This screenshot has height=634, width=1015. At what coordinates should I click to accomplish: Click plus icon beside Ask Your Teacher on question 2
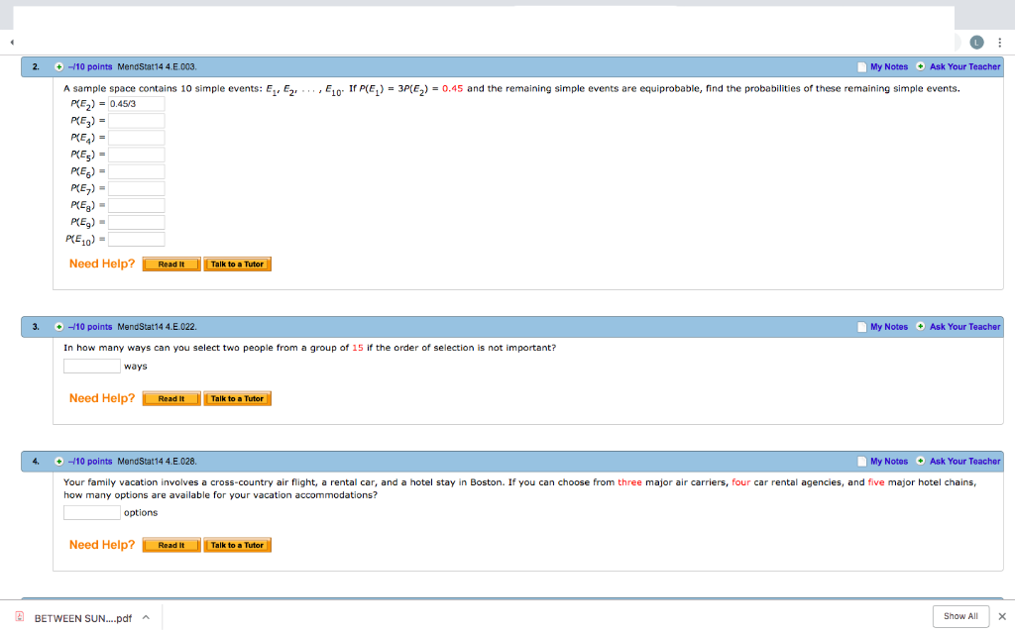[x=922, y=66]
